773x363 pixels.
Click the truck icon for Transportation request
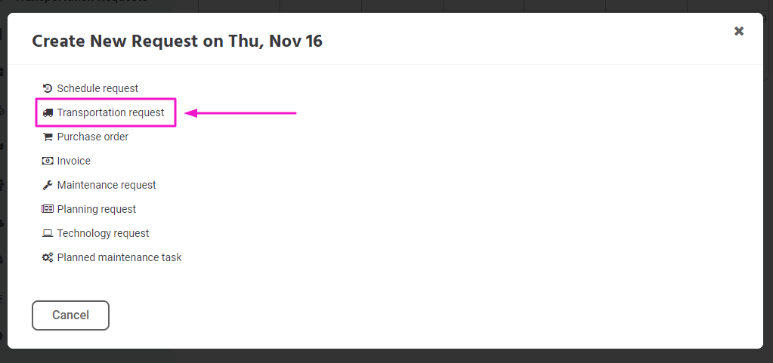[48, 112]
